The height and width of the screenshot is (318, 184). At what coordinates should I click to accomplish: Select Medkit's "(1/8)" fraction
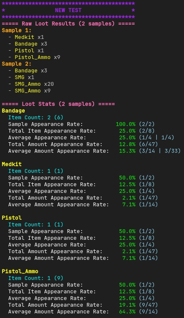[147, 184]
